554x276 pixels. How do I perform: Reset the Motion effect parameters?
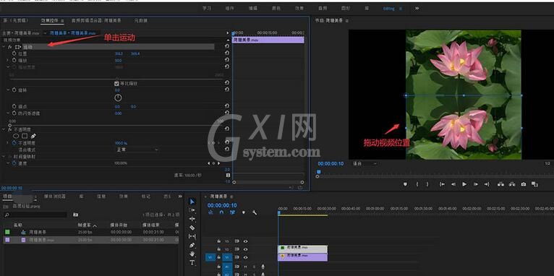[227, 46]
